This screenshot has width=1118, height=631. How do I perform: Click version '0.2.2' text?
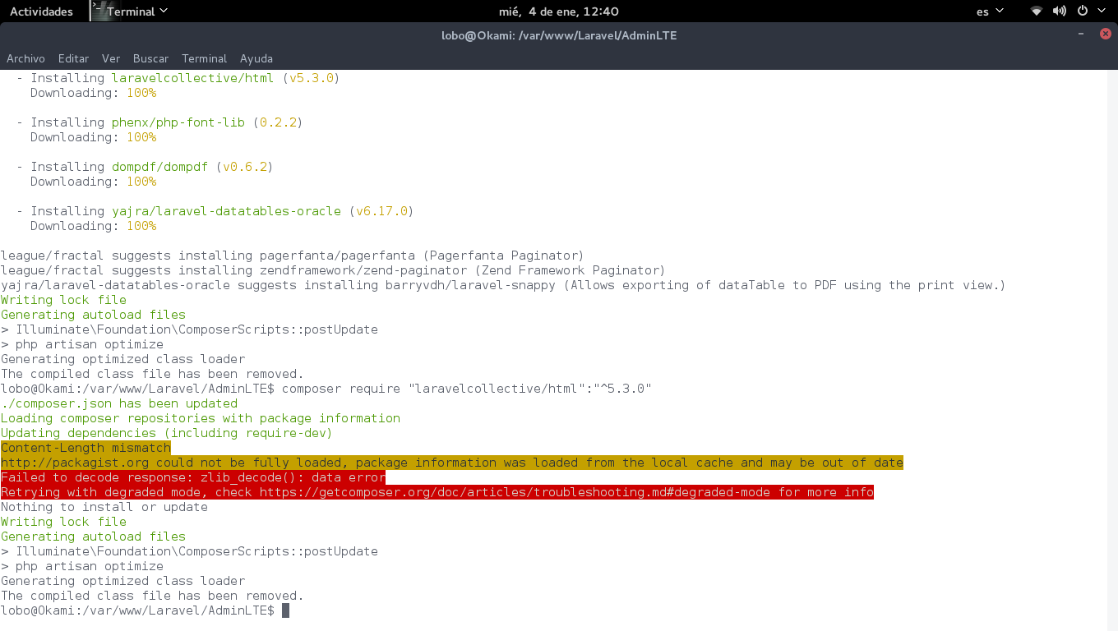[278, 122]
